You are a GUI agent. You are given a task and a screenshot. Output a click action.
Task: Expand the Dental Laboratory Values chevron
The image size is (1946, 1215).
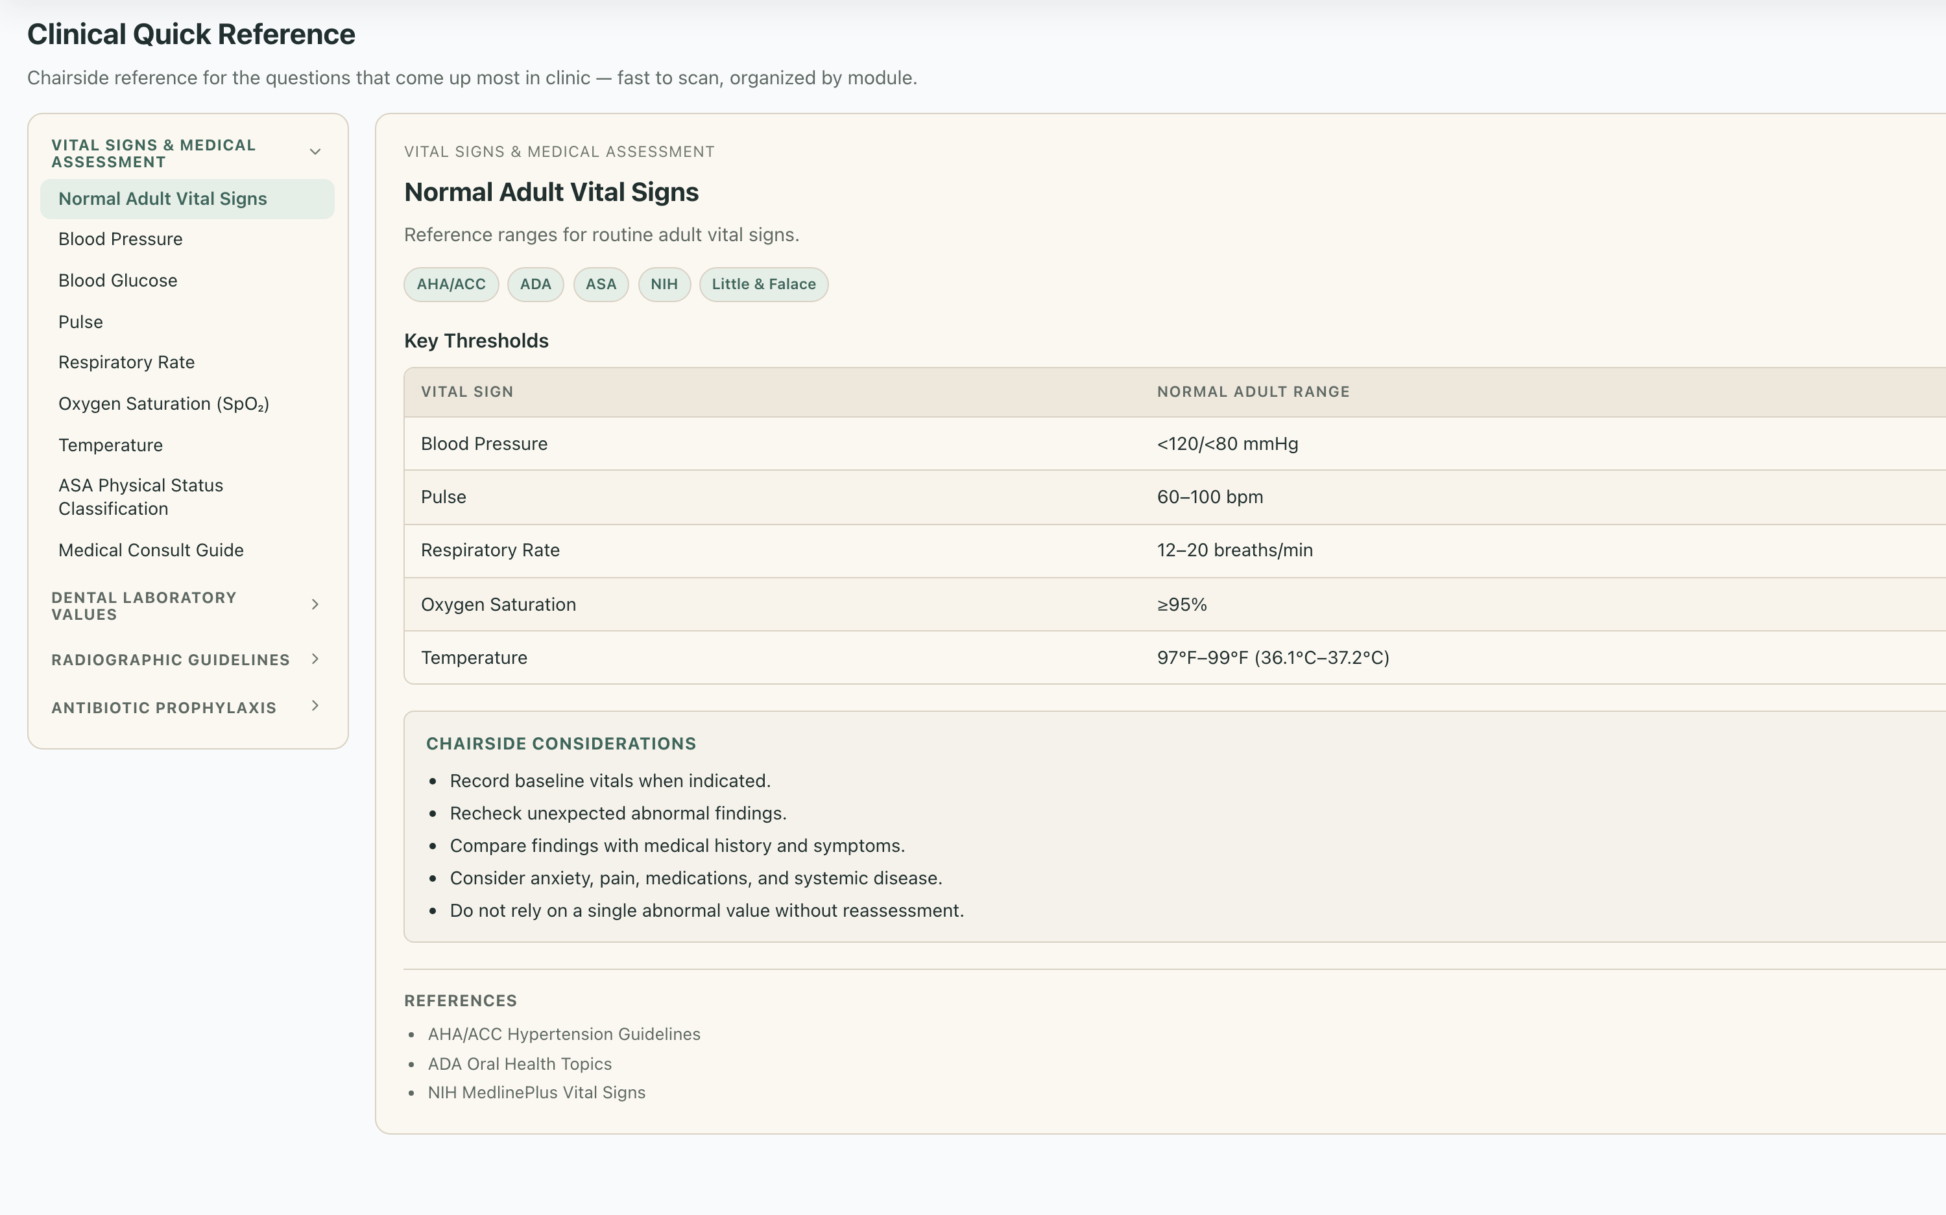pyautogui.click(x=315, y=604)
